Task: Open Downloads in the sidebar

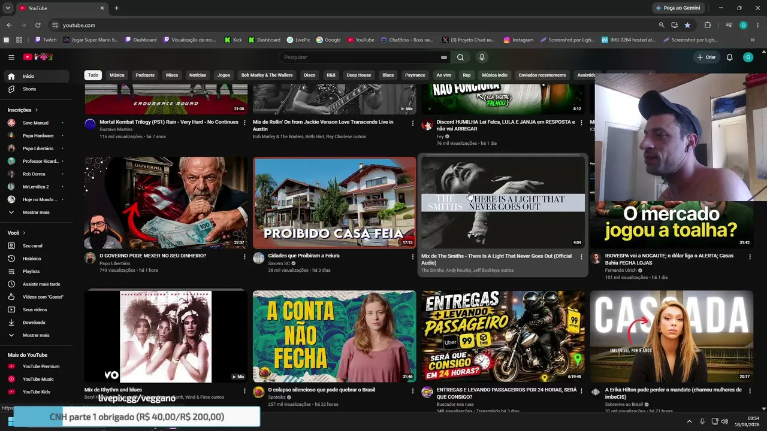Action: click(x=37, y=323)
